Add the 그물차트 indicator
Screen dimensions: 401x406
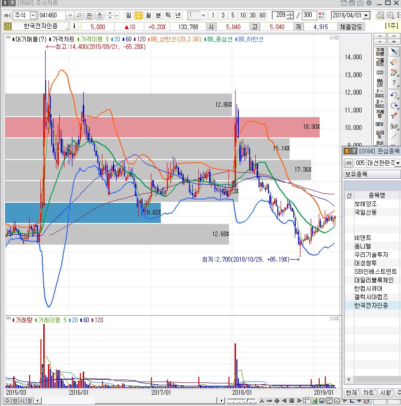point(379,62)
